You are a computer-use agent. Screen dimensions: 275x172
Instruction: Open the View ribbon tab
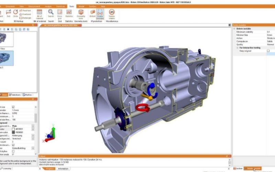21,6
